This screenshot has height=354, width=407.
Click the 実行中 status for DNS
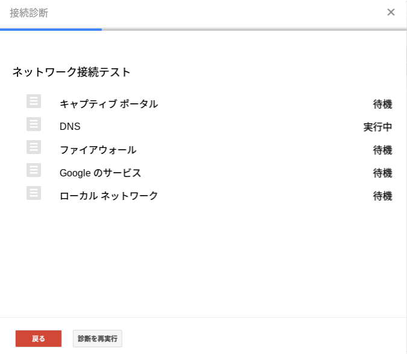[x=377, y=127]
